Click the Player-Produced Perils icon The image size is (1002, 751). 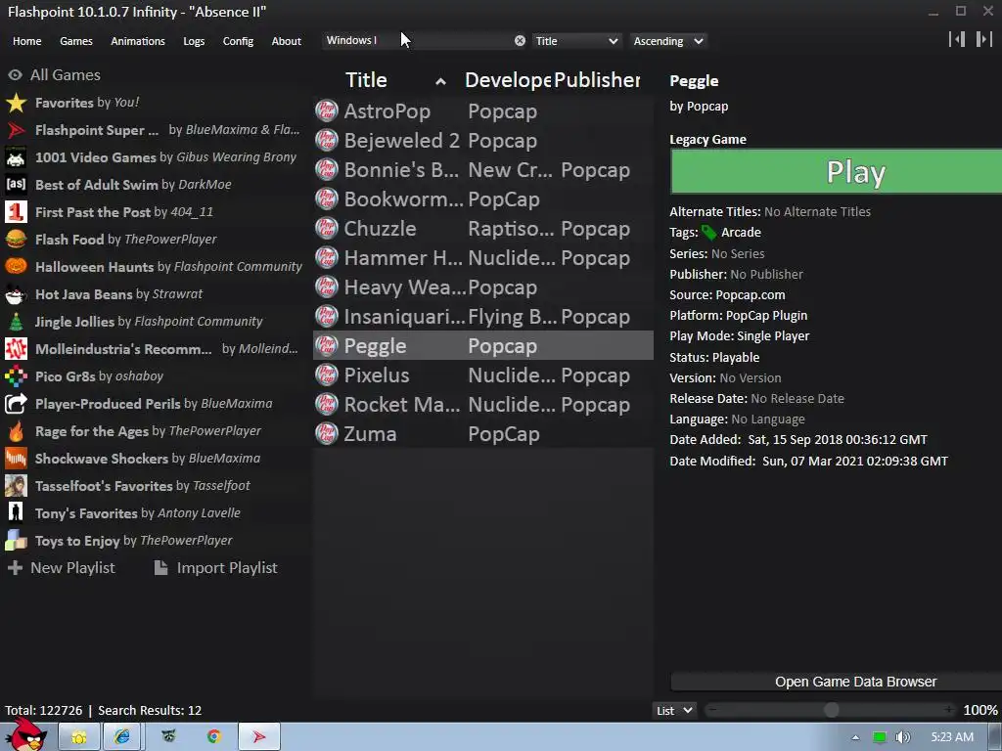16,404
